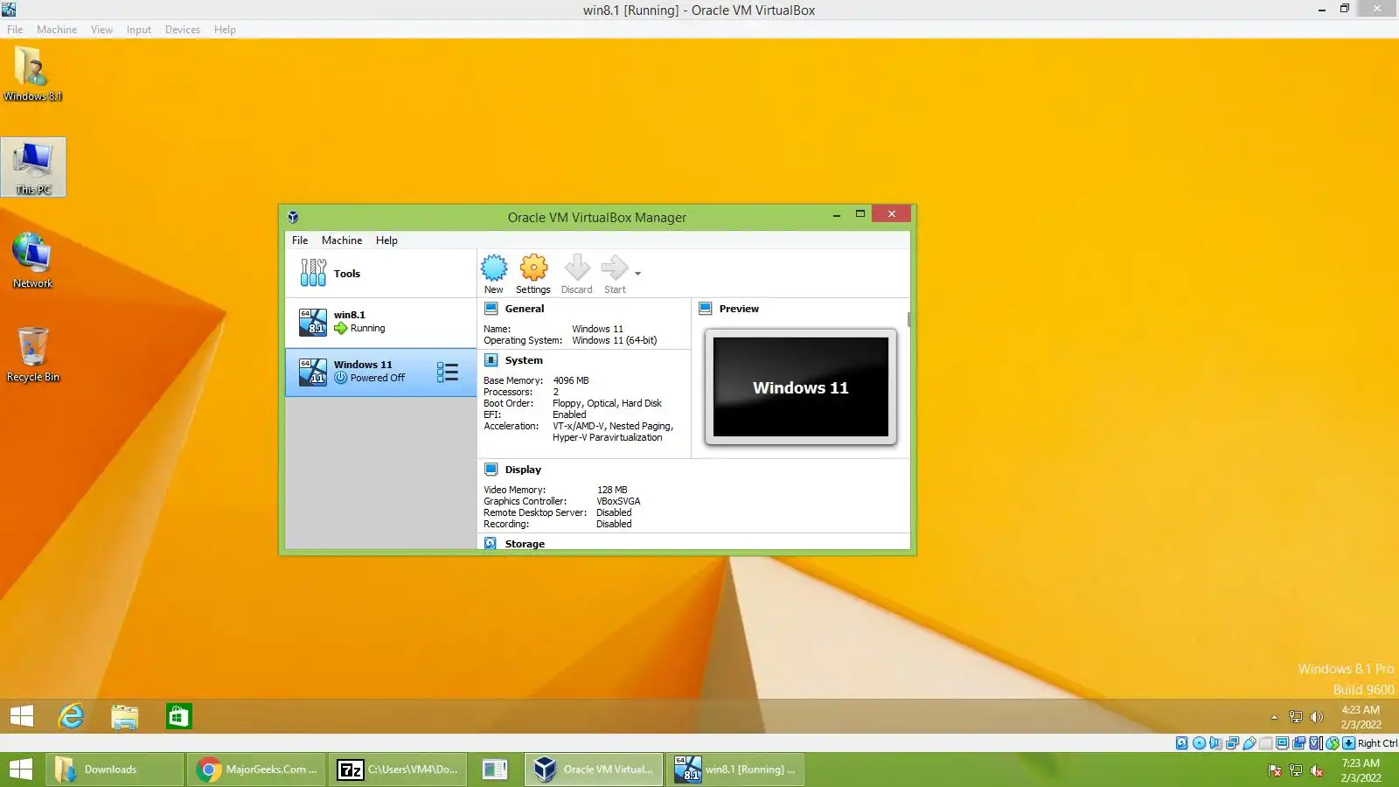1399x787 pixels.
Task: Launch Internet Explorer from guest taskbar
Action: [x=71, y=716]
